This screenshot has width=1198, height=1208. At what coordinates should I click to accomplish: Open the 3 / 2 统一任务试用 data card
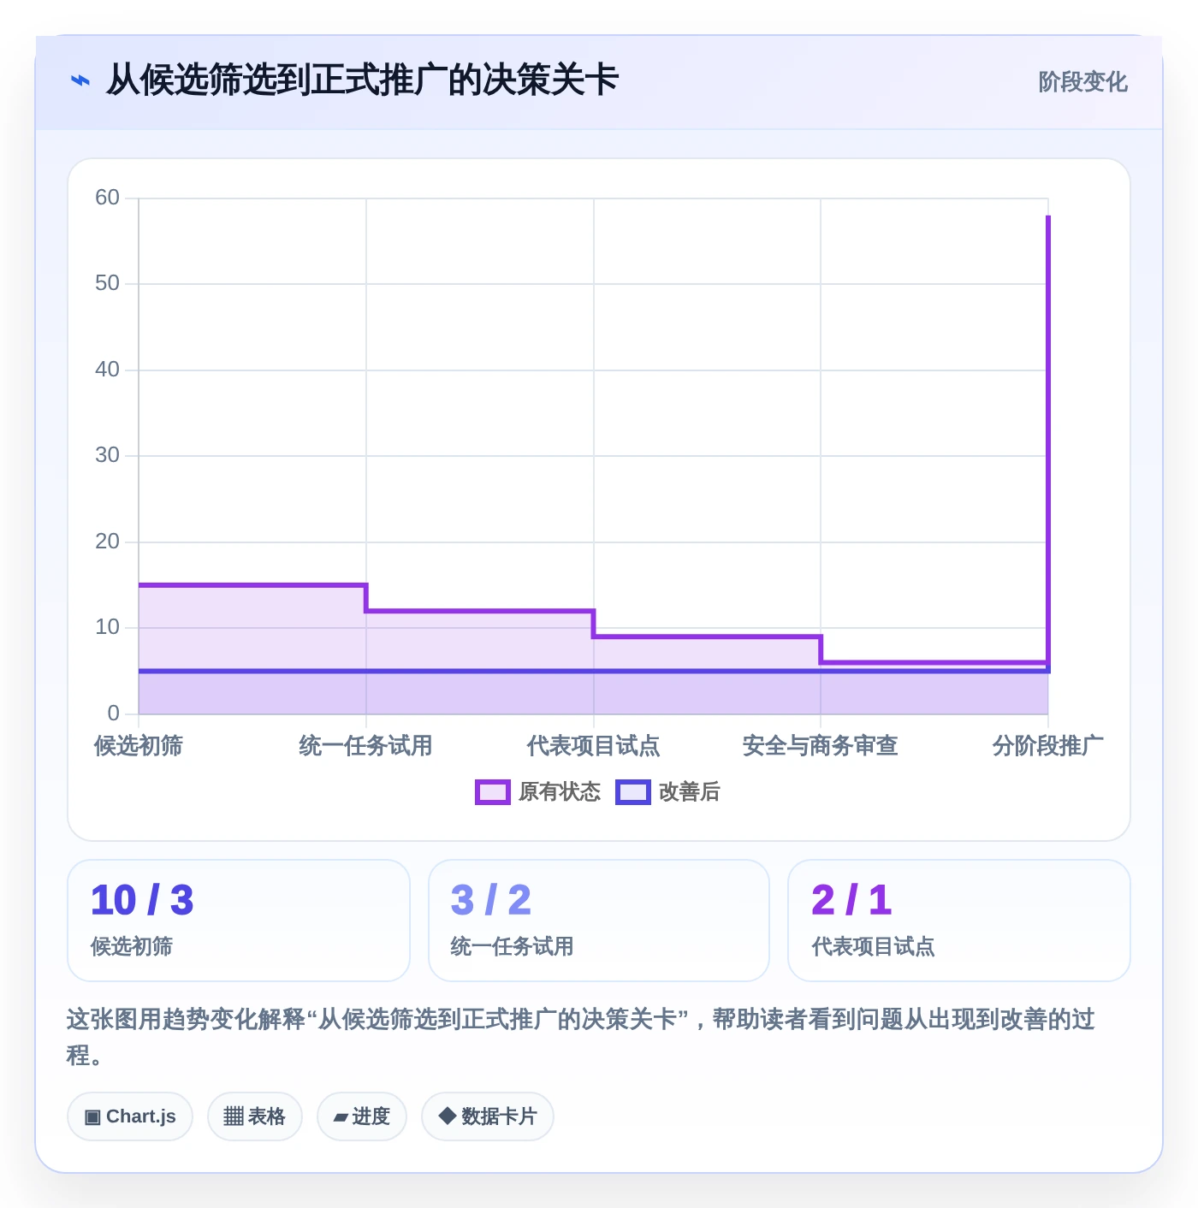click(599, 921)
